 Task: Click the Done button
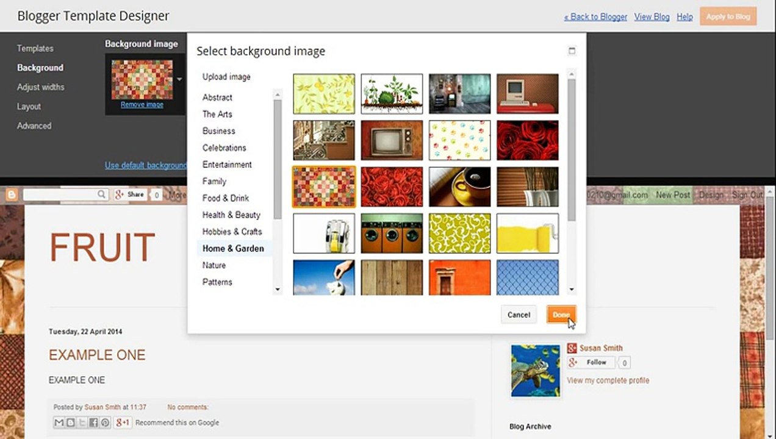tap(561, 315)
